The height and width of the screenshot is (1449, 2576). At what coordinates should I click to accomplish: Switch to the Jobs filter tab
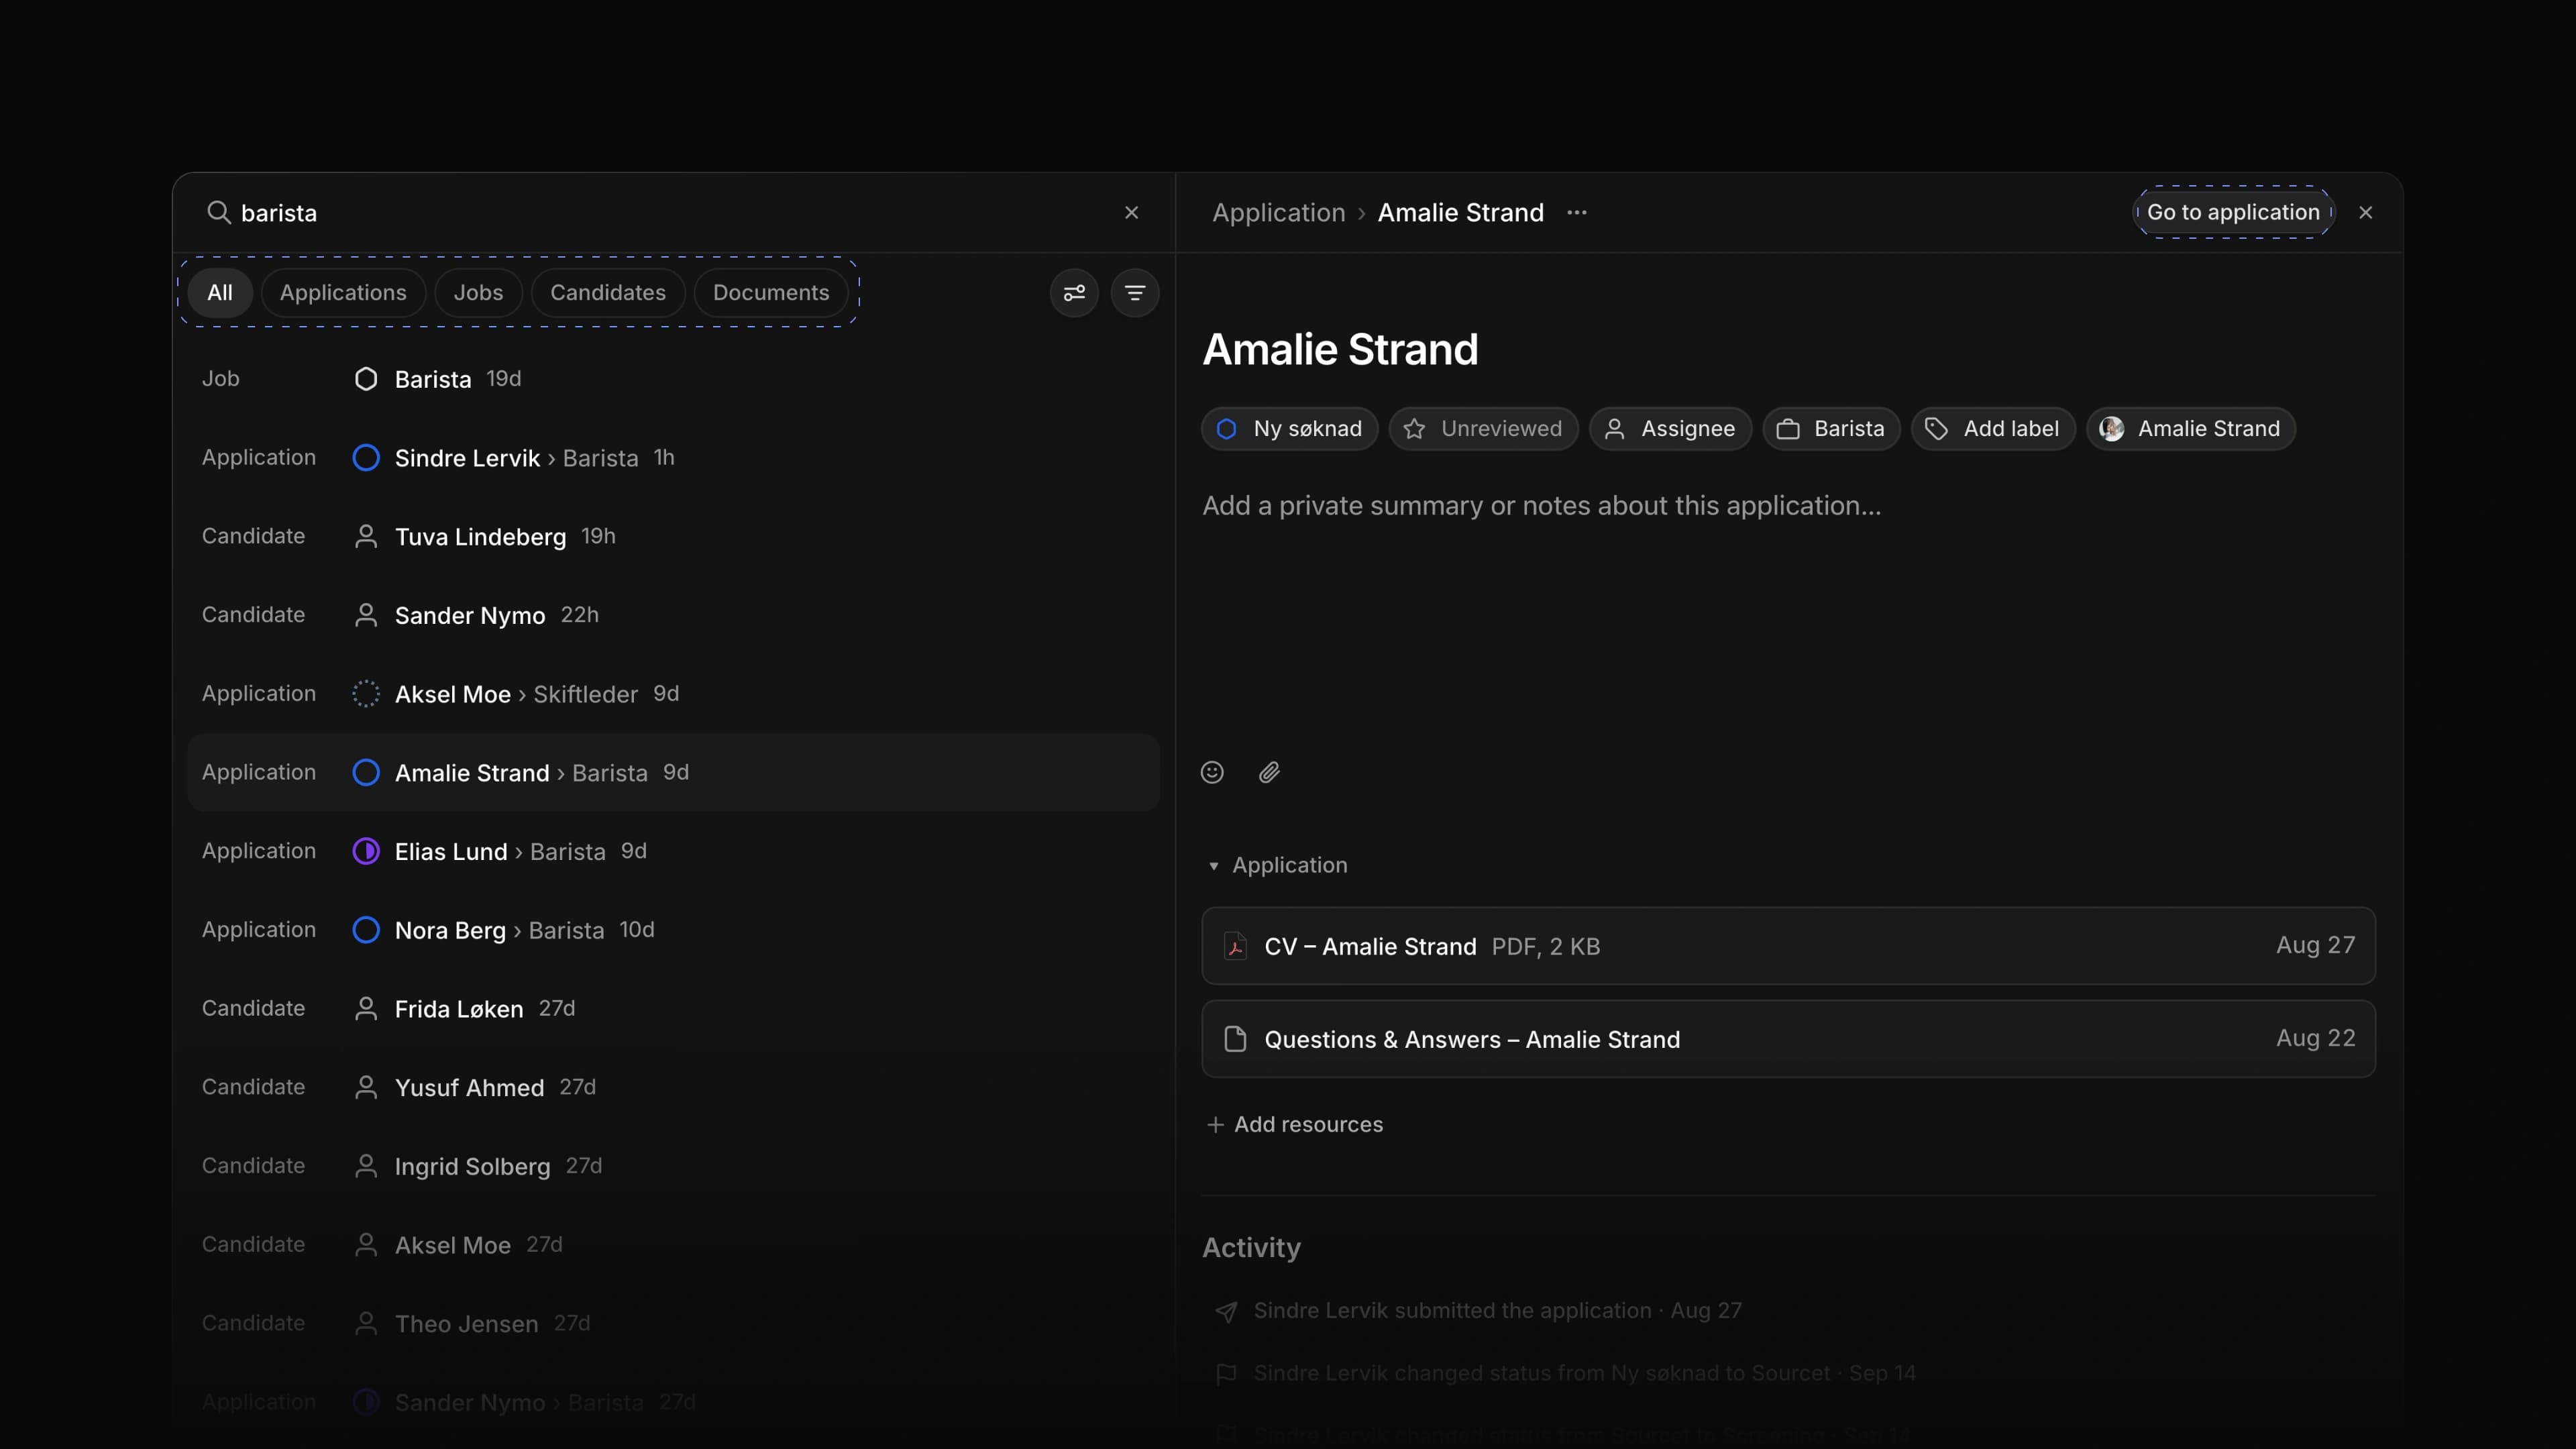coord(478,293)
